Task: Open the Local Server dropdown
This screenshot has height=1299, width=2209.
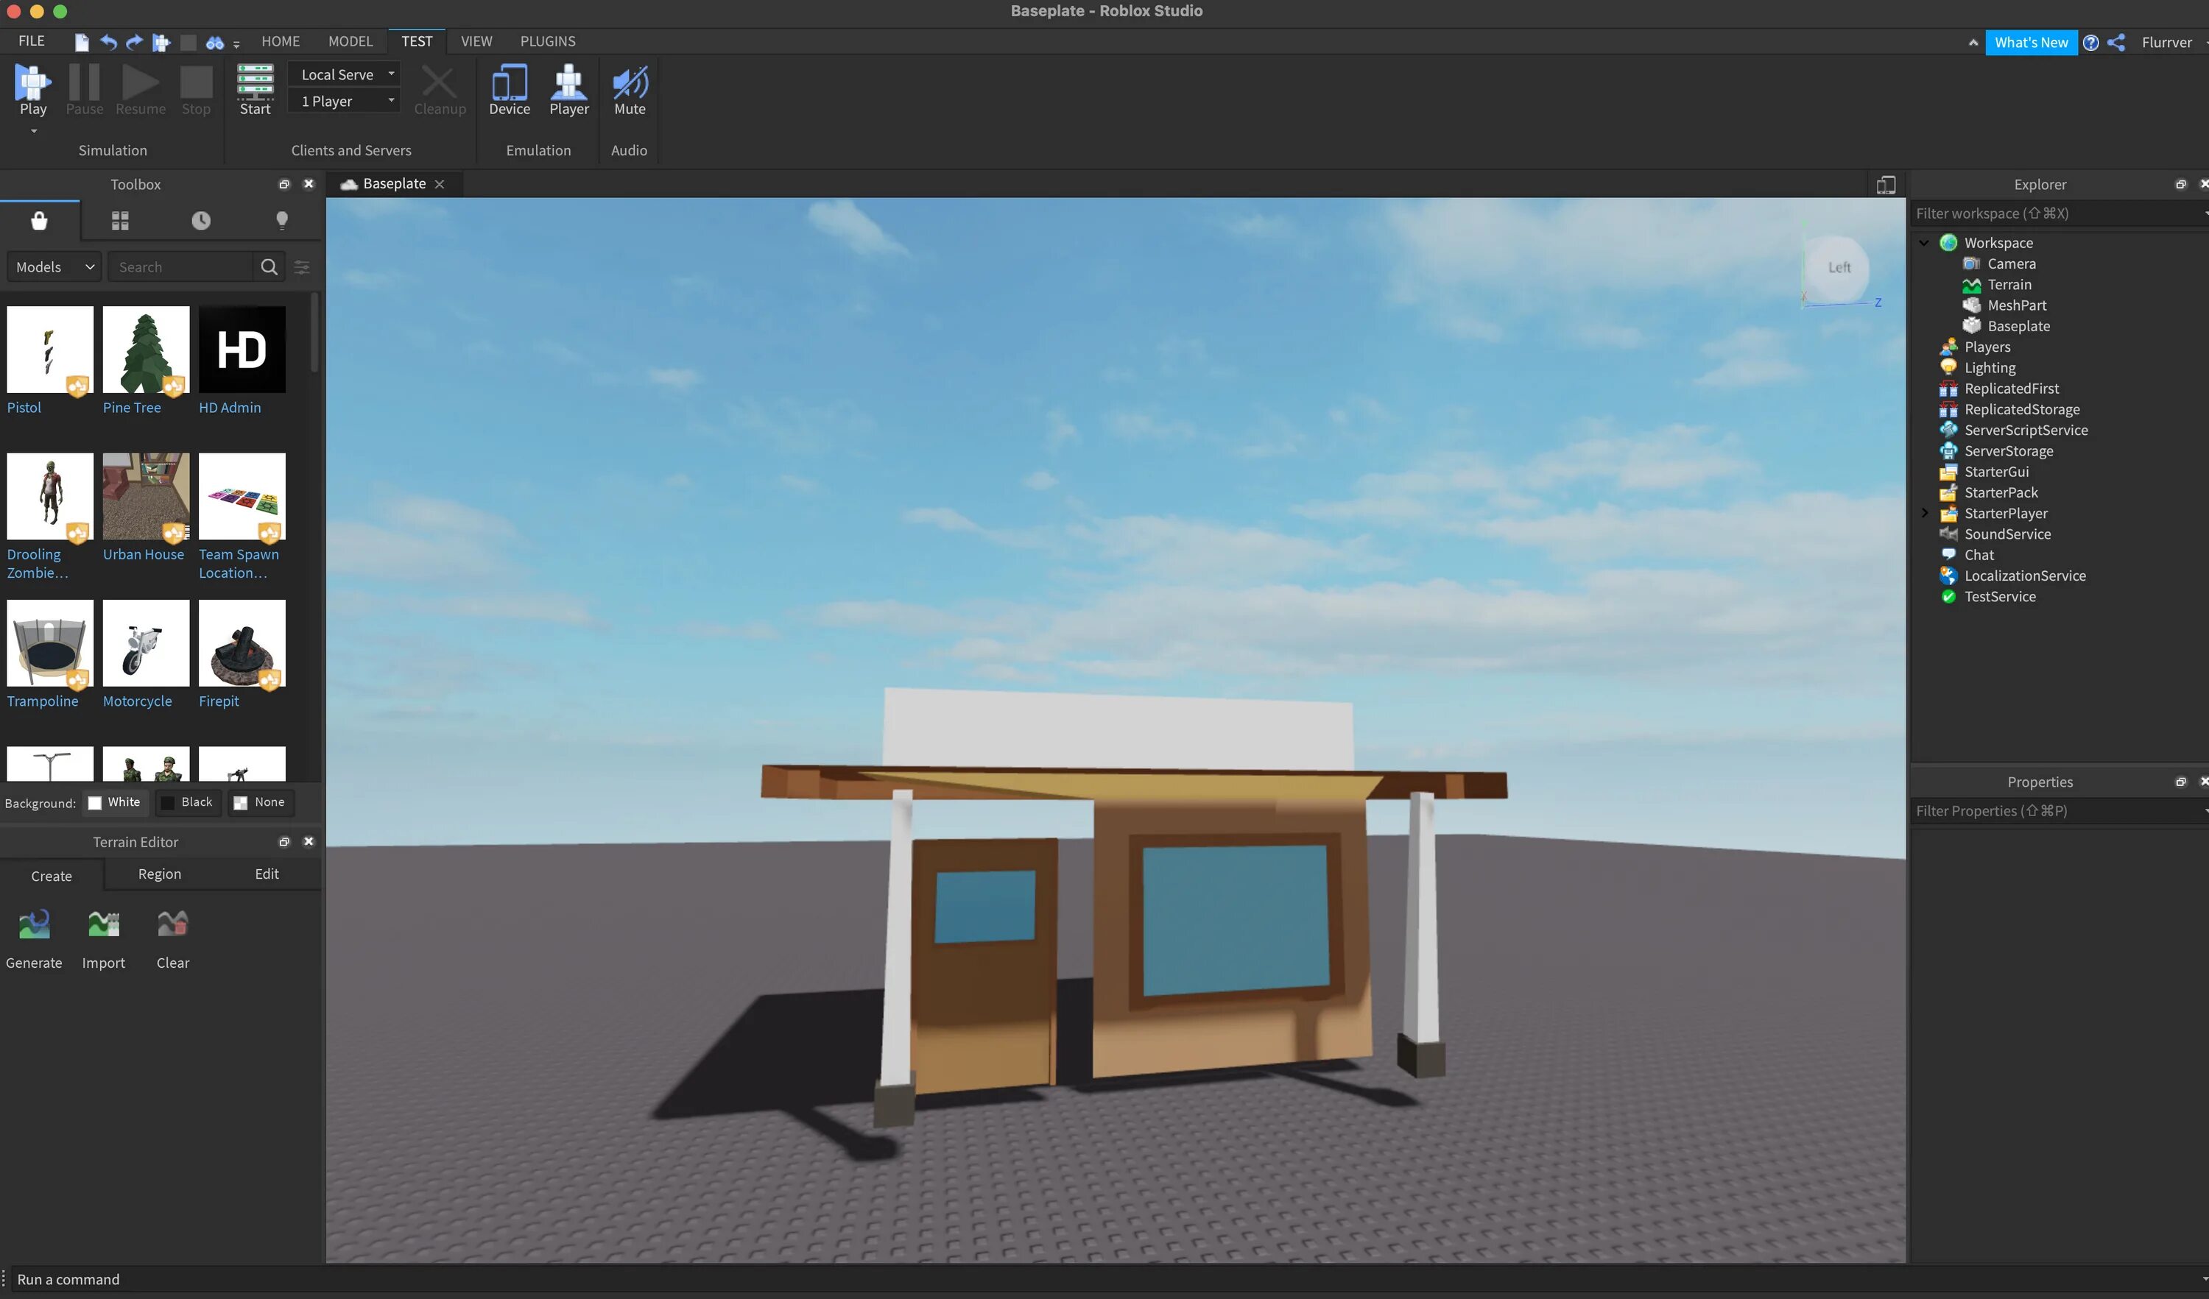Action: coord(345,74)
